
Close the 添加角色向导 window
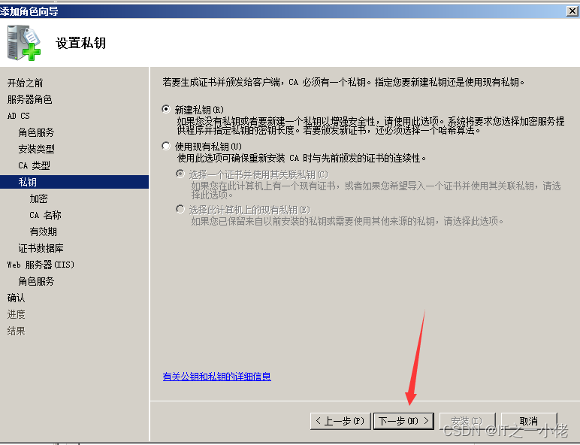pos(572,11)
